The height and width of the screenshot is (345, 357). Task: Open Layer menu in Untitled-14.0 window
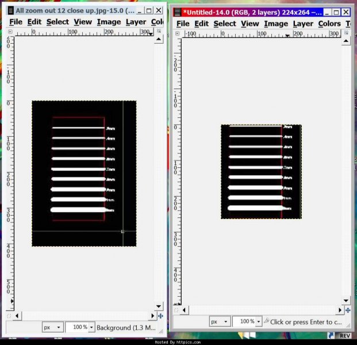click(303, 24)
